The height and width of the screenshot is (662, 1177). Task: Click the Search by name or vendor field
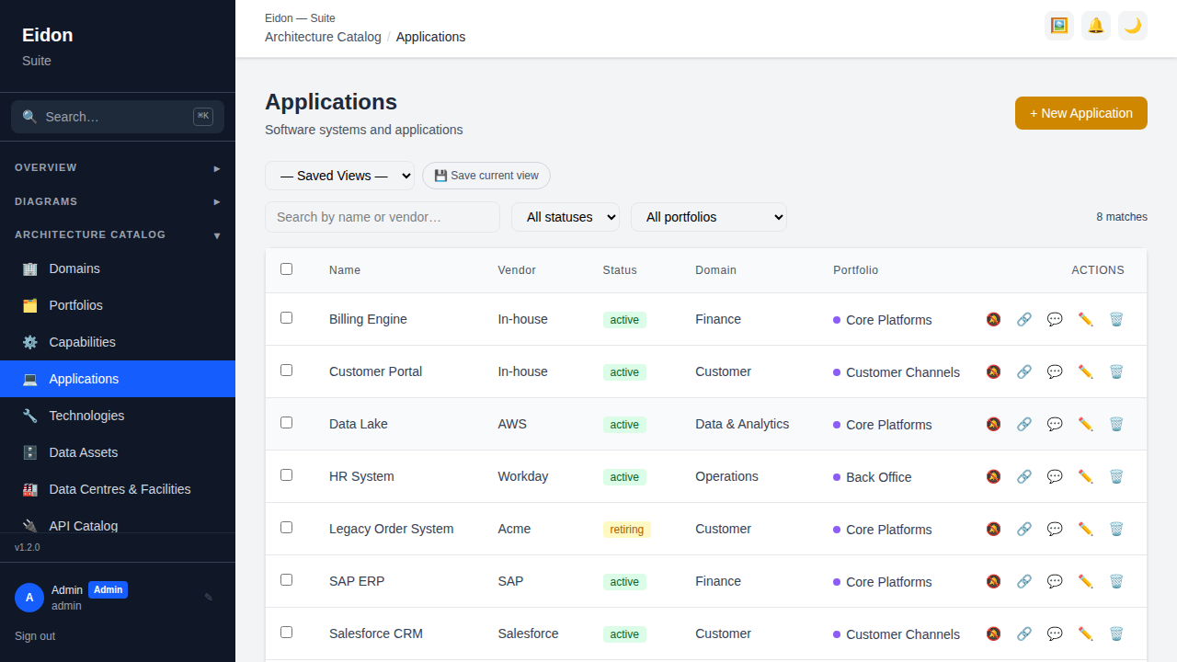point(383,217)
